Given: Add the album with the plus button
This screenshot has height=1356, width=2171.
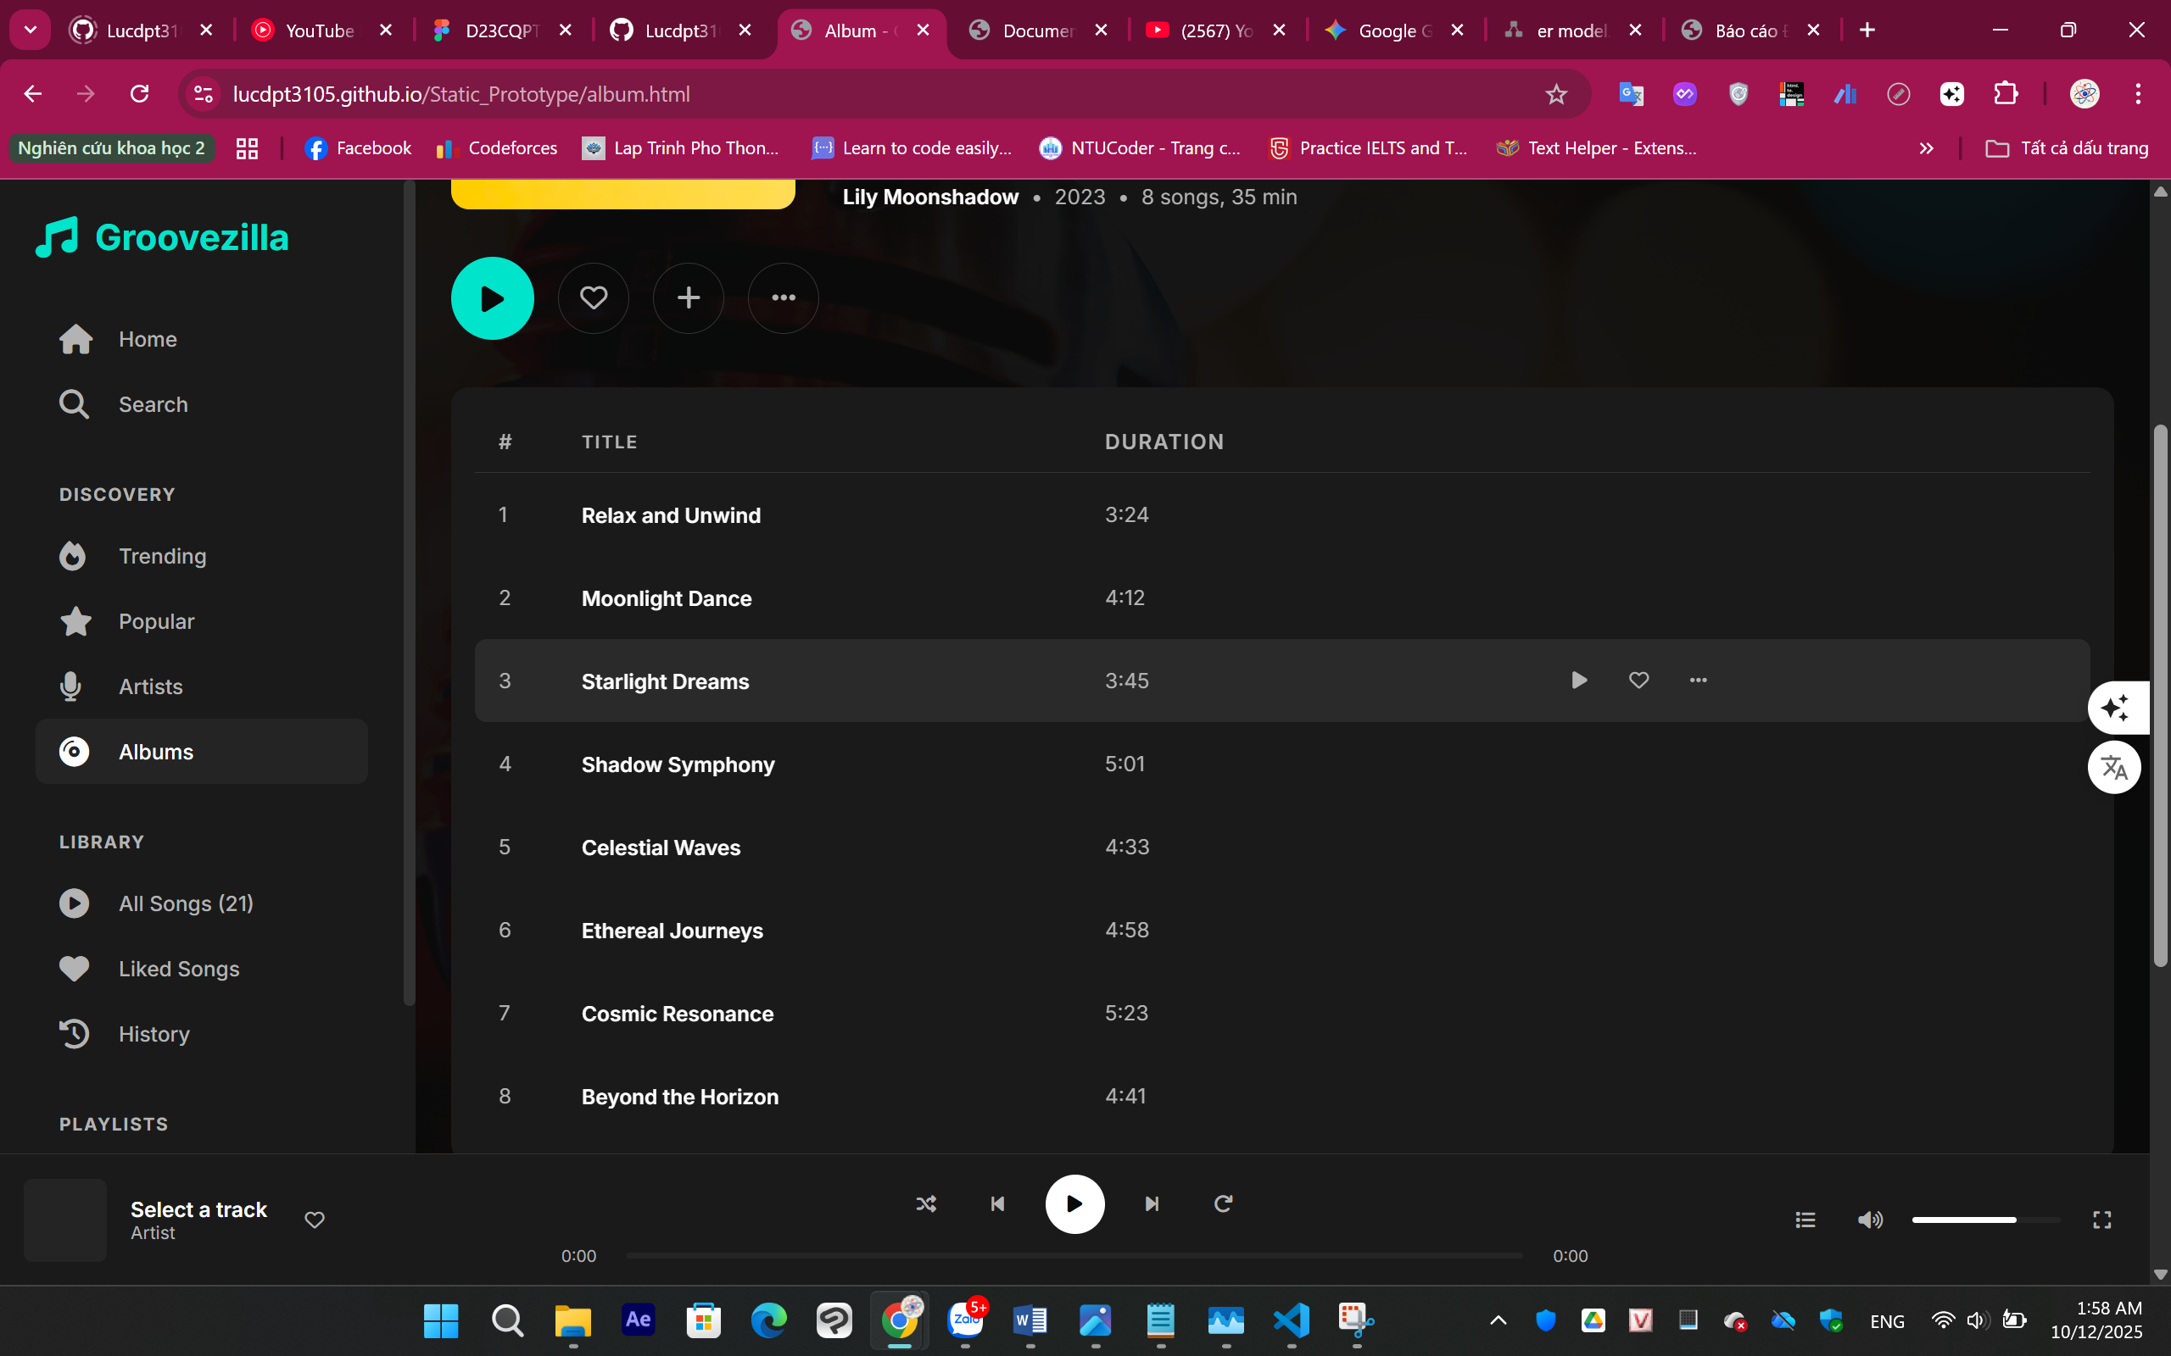Looking at the screenshot, I should tap(688, 297).
